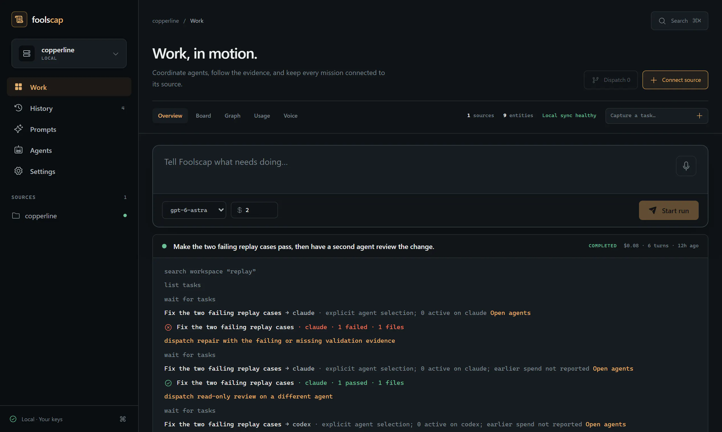
Task: Click the green status dot beside copperline source
Action: (x=125, y=216)
